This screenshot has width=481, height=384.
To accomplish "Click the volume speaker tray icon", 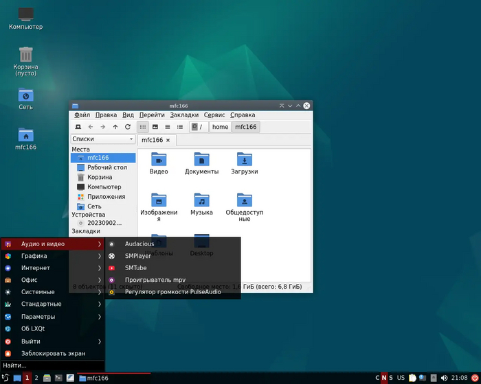I will tap(444, 379).
